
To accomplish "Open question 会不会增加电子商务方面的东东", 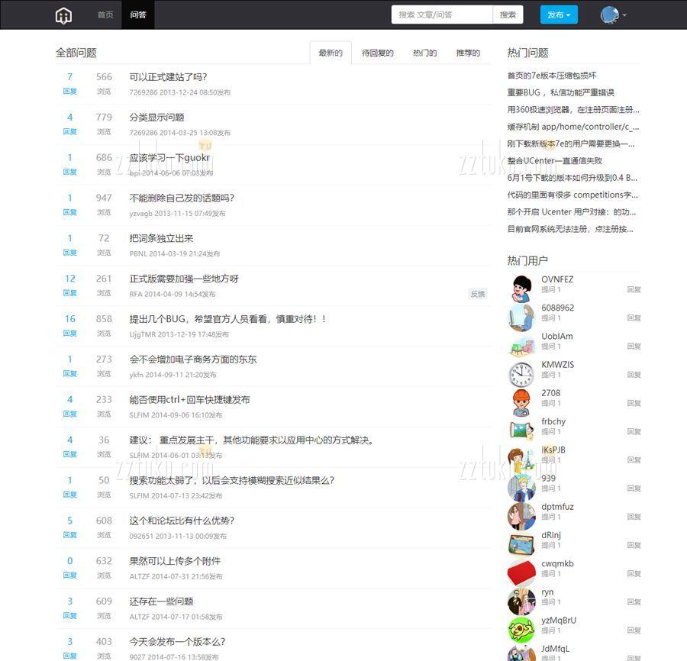I will [x=193, y=360].
